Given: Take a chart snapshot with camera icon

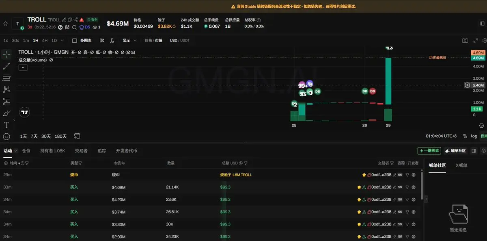Looking at the screenshot, I should coord(465,41).
